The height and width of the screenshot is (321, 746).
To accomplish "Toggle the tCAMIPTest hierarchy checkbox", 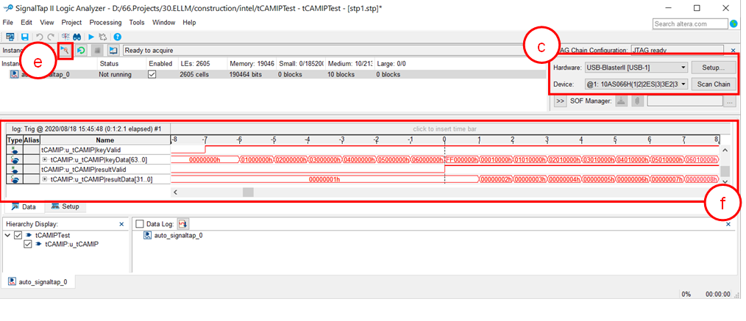I will (18, 235).
